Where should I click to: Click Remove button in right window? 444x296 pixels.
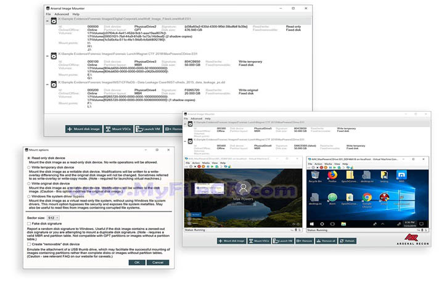[x=305, y=240]
